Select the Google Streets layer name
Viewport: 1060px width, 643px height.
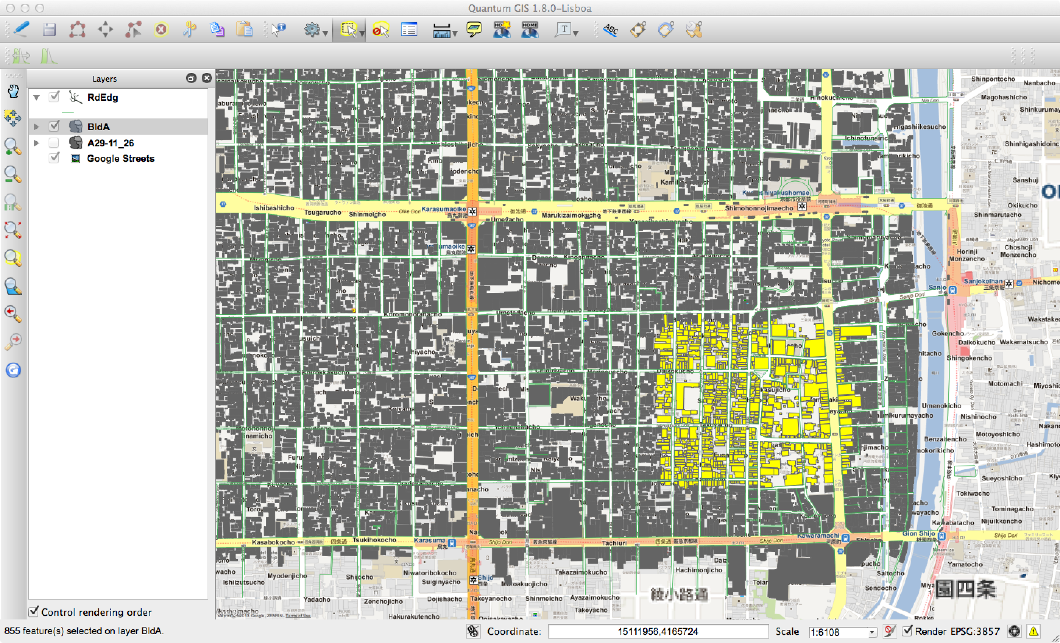pyautogui.click(x=120, y=158)
